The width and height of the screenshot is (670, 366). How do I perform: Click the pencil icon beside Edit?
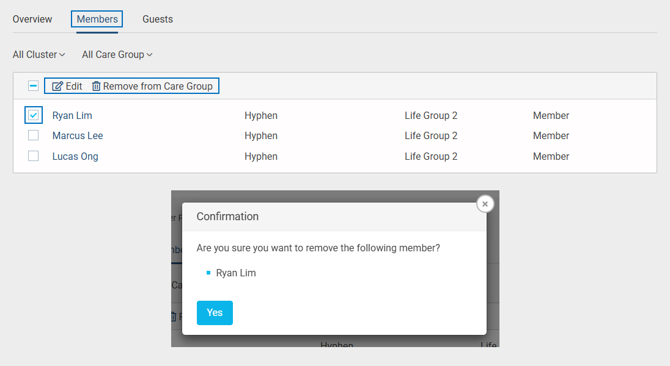click(57, 86)
